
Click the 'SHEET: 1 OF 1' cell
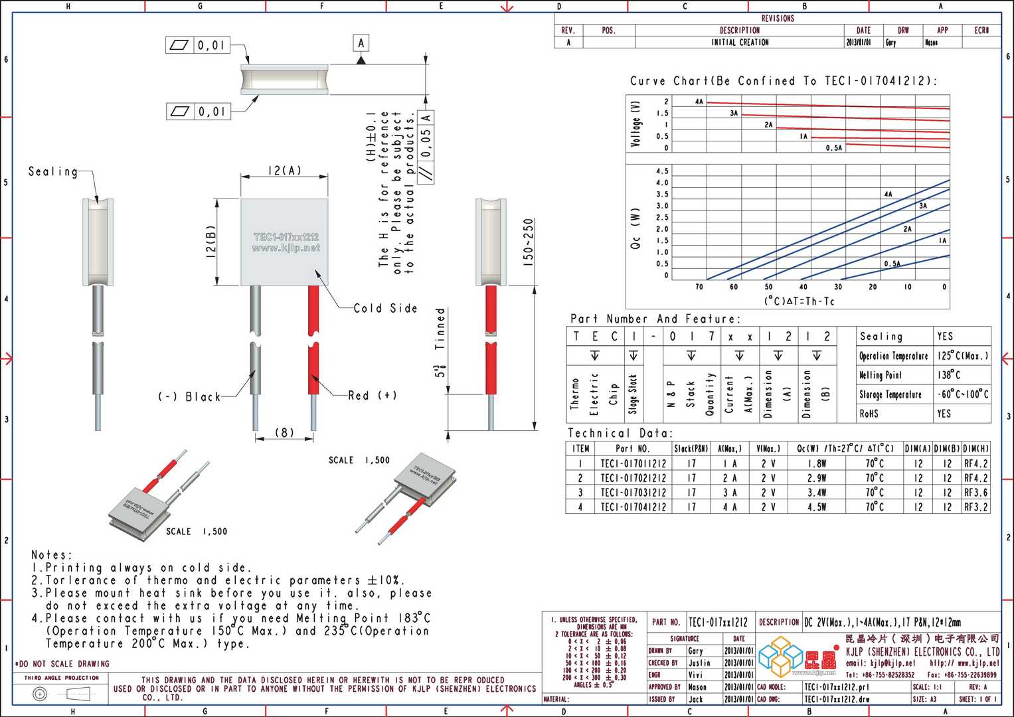point(978,700)
